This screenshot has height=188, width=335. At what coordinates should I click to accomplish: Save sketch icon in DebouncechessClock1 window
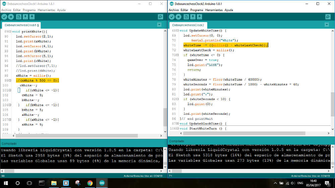coord(32,17)
